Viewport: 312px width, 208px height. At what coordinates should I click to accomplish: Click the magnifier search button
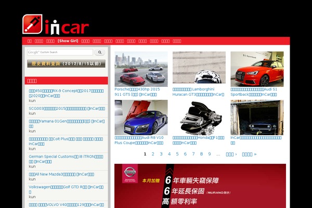point(100,53)
